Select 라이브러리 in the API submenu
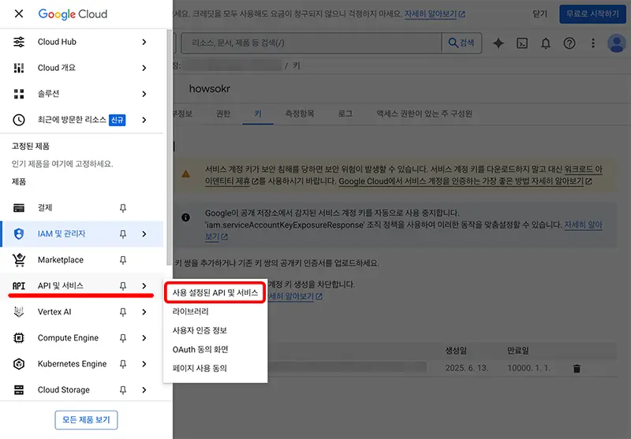The image size is (631, 439). point(215,311)
